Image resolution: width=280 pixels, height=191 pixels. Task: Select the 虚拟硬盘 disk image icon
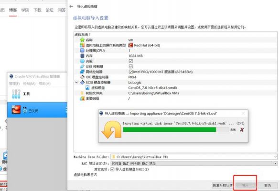tap(87, 88)
